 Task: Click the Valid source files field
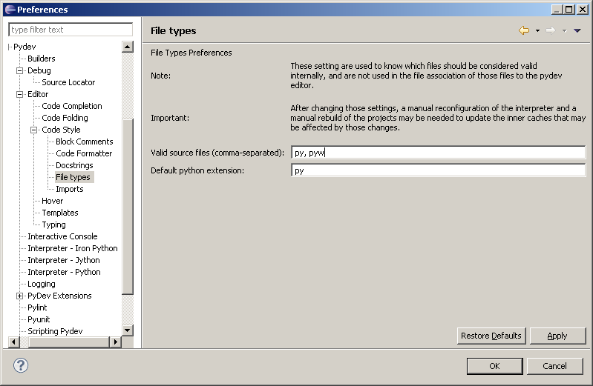[439, 153]
